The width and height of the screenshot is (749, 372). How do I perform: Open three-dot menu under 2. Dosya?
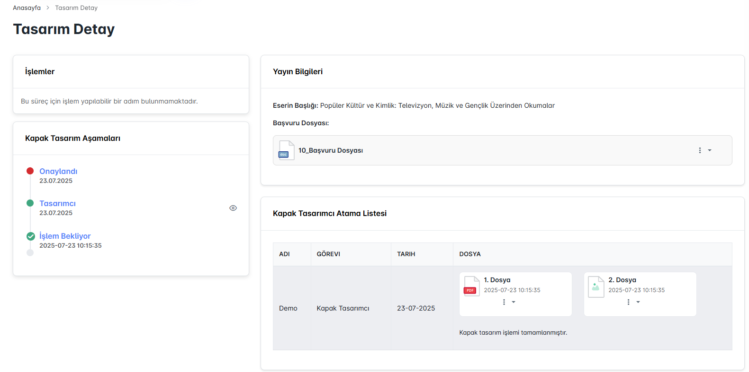pyautogui.click(x=629, y=302)
